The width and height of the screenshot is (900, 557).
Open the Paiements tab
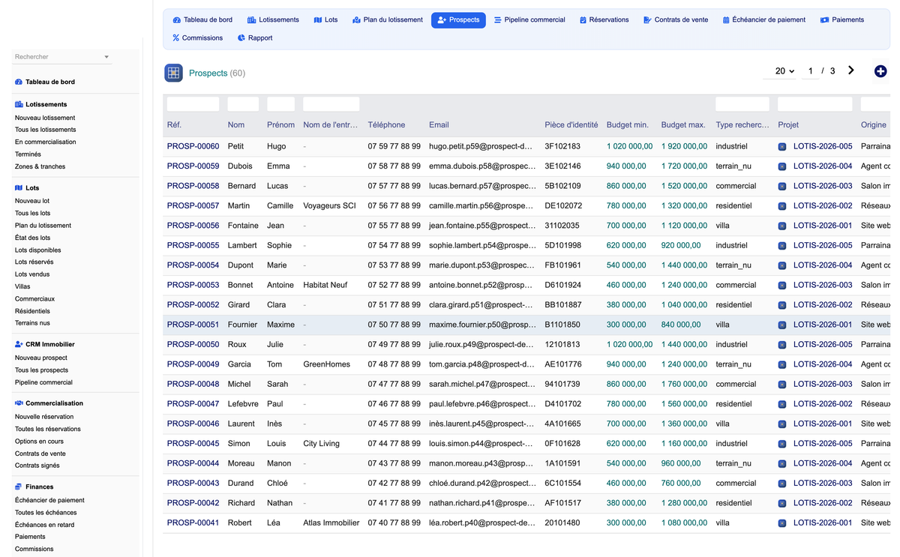tap(841, 20)
